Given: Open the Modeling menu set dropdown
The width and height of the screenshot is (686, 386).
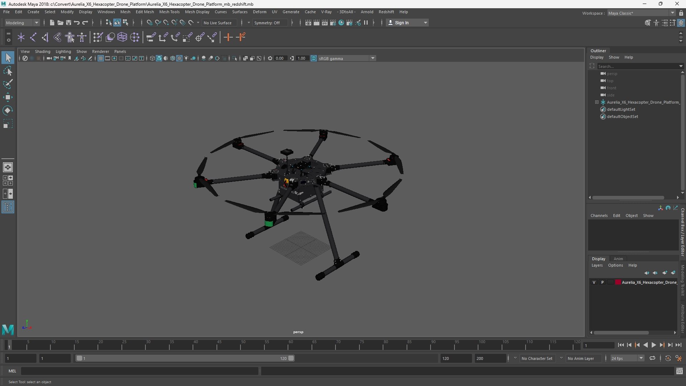Looking at the screenshot, I should [22, 23].
